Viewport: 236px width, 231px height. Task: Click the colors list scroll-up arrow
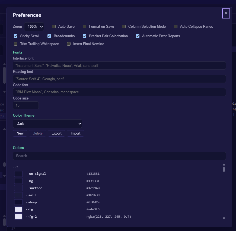[x=224, y=164]
